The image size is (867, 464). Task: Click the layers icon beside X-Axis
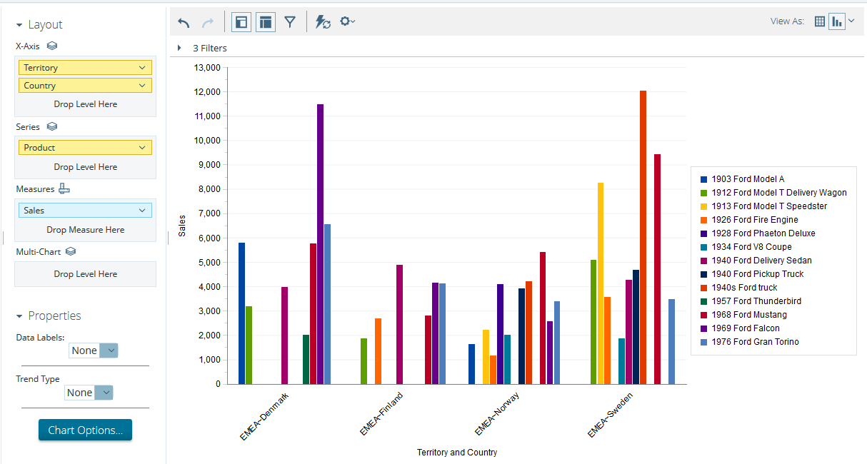point(52,46)
